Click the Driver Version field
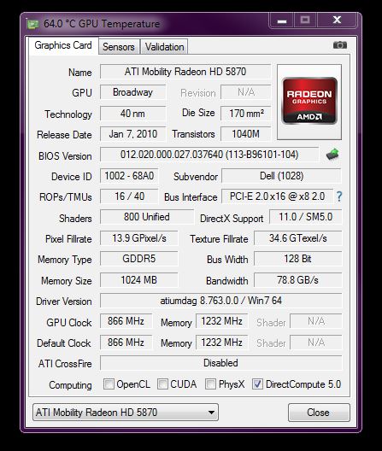The image size is (382, 451). (x=220, y=301)
